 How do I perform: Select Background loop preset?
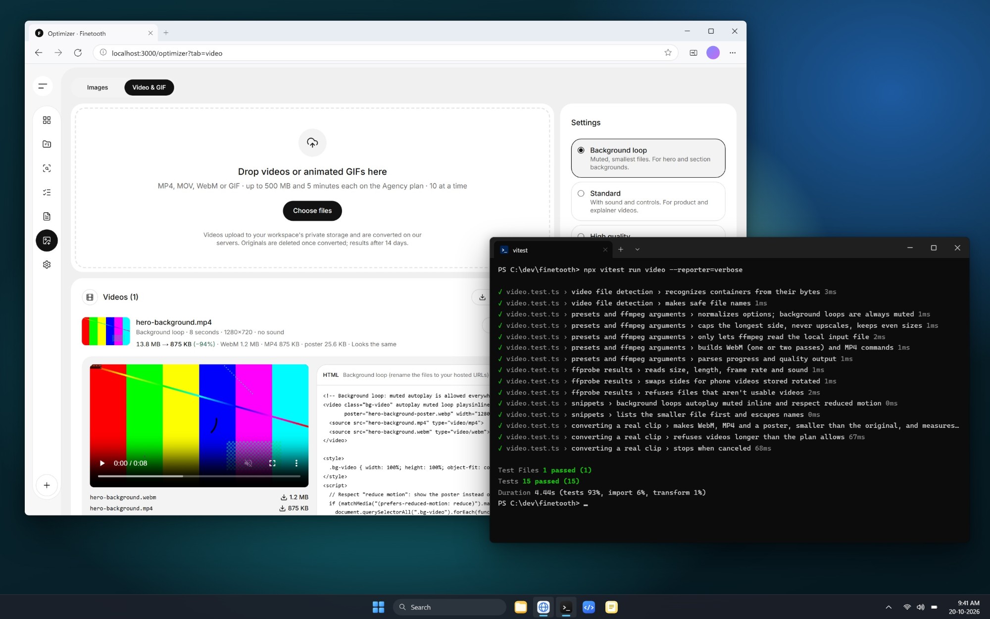coord(648,158)
